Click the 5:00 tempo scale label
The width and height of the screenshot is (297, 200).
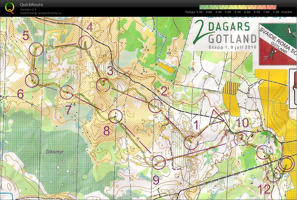(228, 12)
